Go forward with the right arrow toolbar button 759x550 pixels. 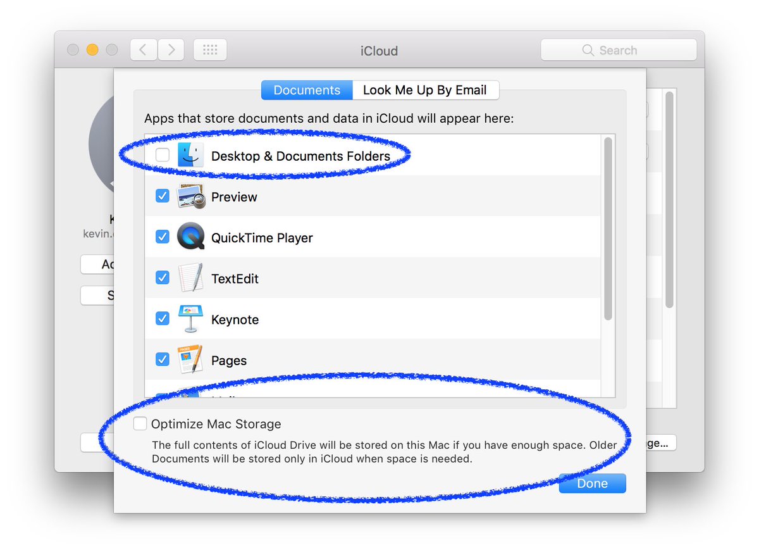point(171,50)
